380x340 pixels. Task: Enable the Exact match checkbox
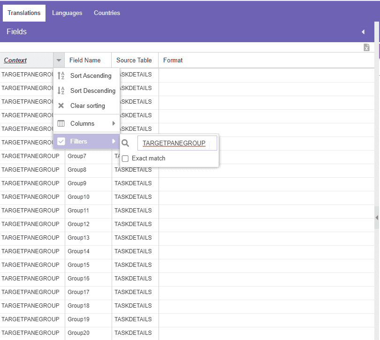click(x=125, y=159)
